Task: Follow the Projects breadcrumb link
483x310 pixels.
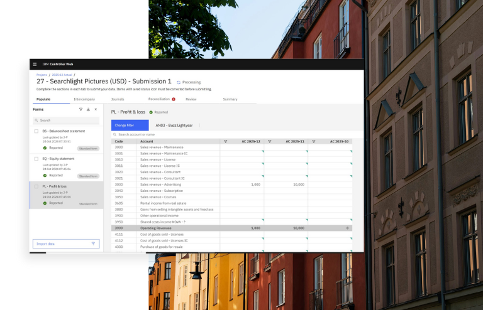Action: [x=42, y=75]
